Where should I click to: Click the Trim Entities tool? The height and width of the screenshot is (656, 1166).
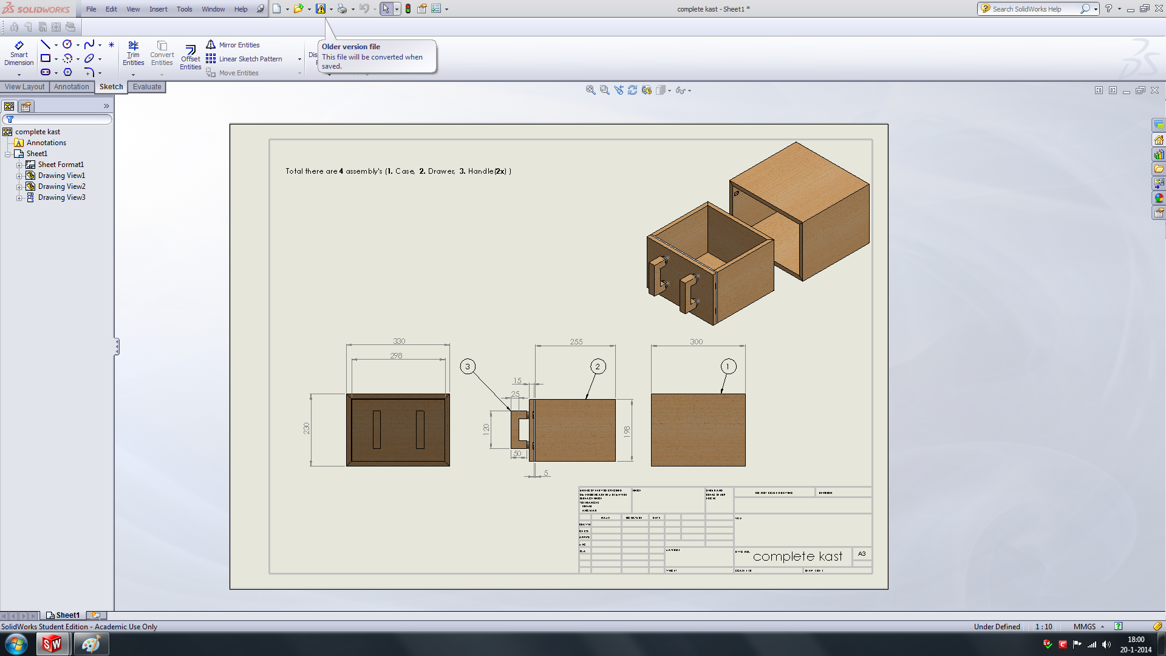[133, 53]
